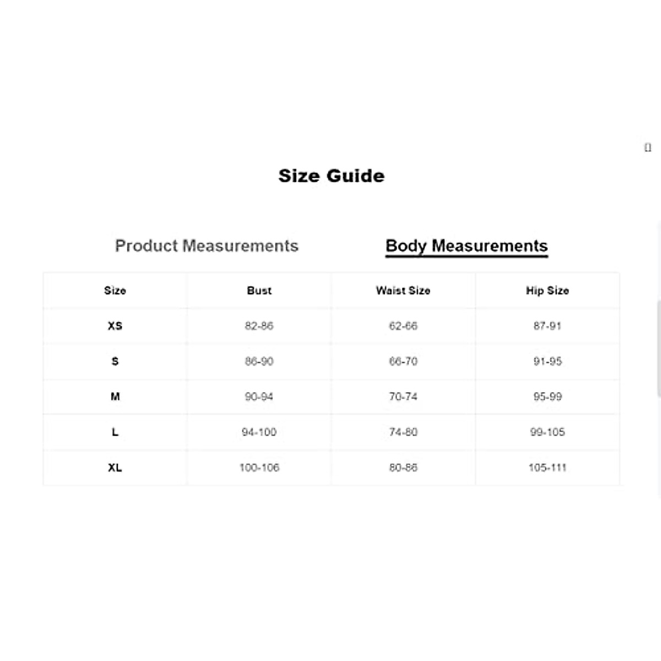Switch to the Product Measurements tab

pyautogui.click(x=207, y=246)
